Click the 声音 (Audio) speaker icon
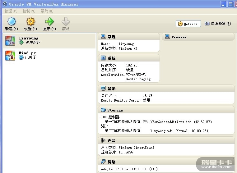The image size is (237, 173). point(103,140)
